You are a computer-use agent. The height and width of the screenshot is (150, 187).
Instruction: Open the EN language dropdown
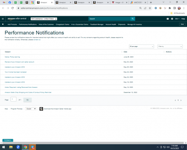(177, 19)
